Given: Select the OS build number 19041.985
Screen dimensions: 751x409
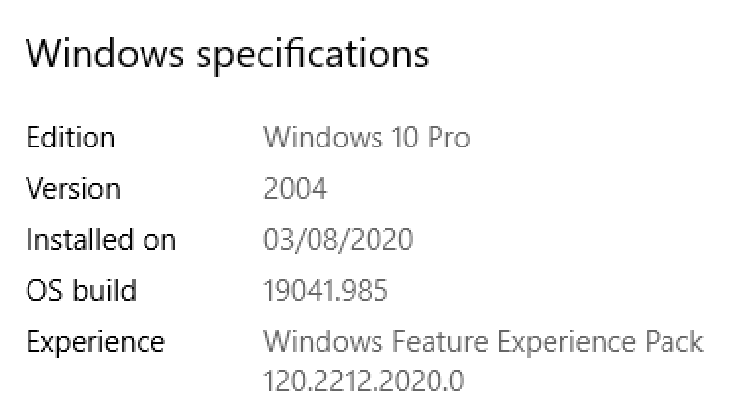Looking at the screenshot, I should pyautogui.click(x=325, y=291).
